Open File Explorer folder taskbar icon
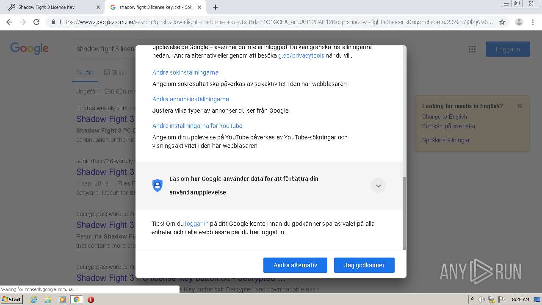This screenshot has height=305, width=542. click(48, 299)
